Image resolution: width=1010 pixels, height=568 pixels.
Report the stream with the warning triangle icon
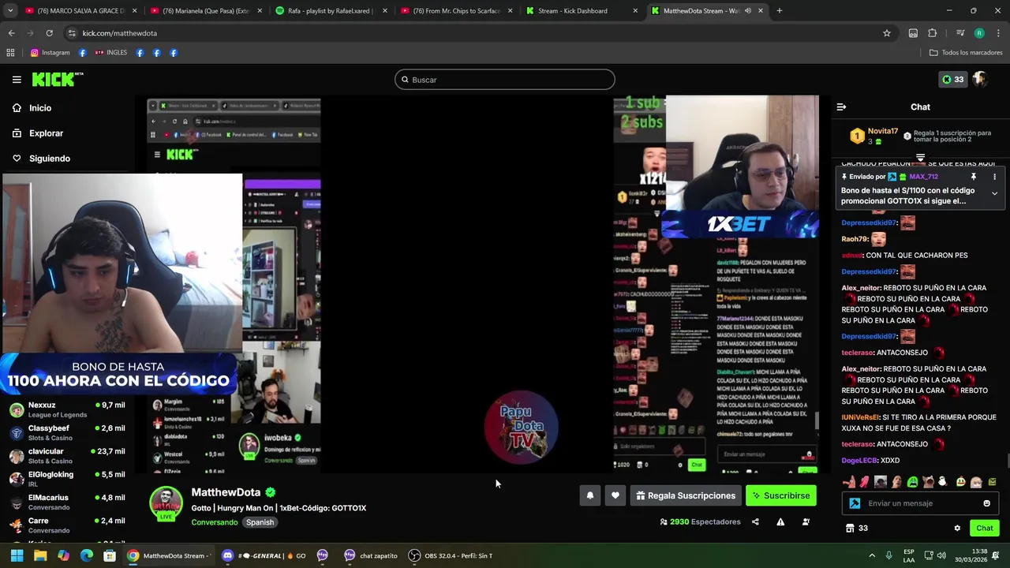point(780,521)
